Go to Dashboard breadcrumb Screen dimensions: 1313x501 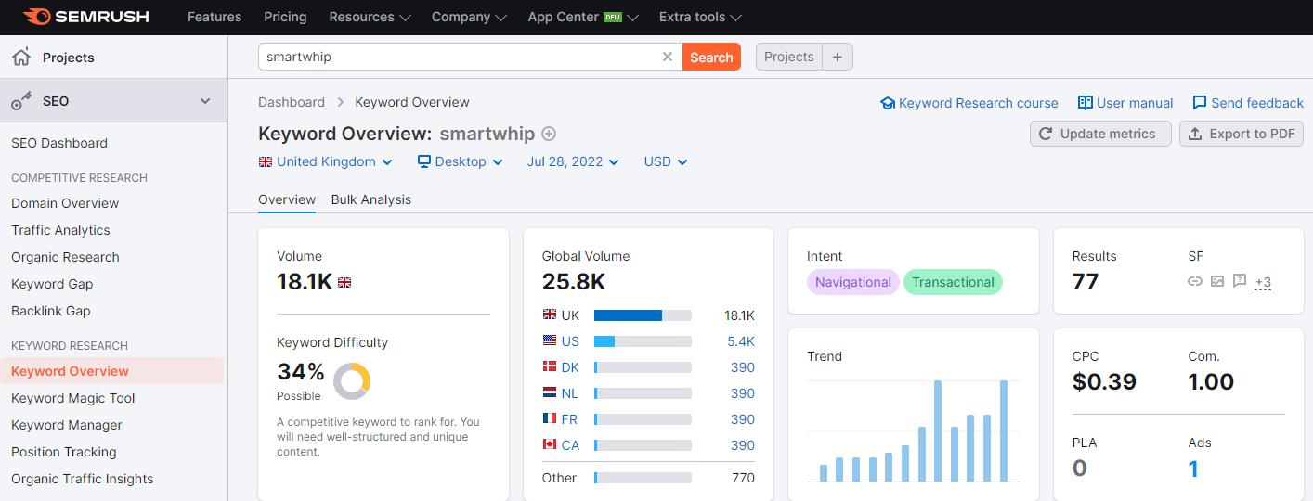292,102
